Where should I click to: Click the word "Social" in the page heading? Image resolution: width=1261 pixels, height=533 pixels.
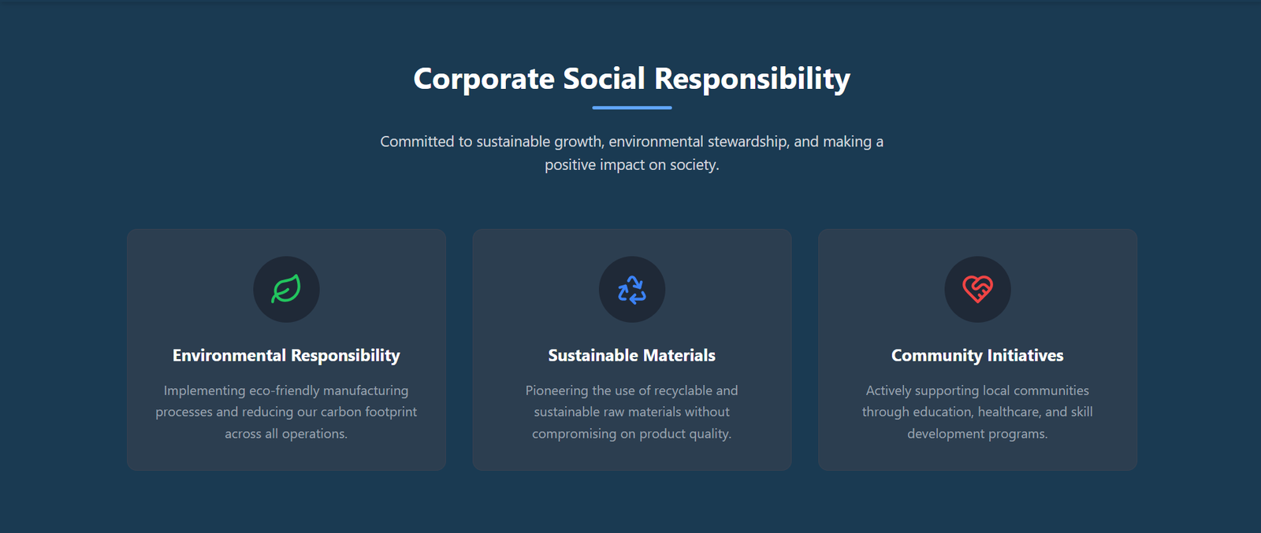coord(604,79)
